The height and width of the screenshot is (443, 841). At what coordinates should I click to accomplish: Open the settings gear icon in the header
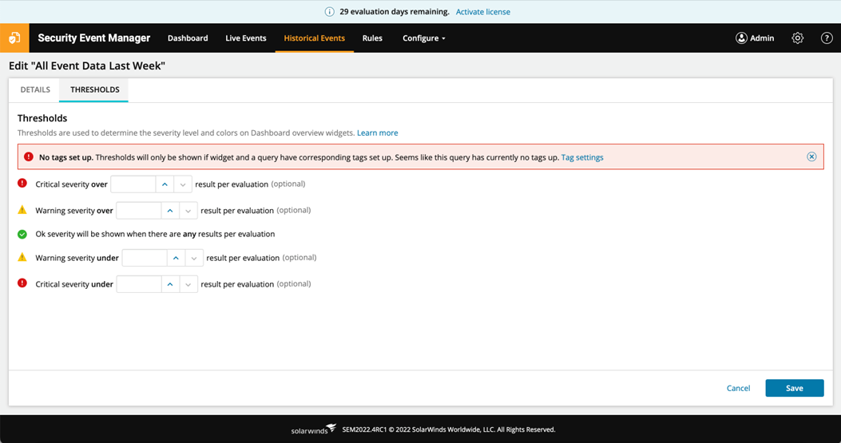coord(798,38)
